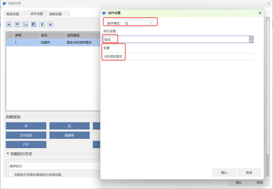
Task: Click the delete trash can icon
Action: tap(42, 24)
